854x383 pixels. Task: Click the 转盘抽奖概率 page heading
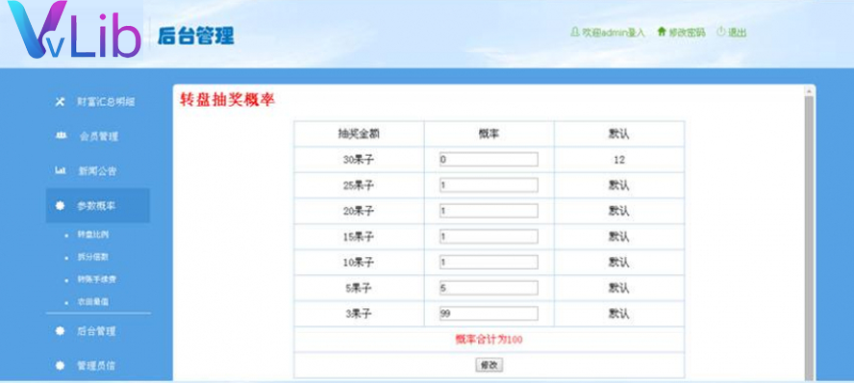(x=228, y=100)
